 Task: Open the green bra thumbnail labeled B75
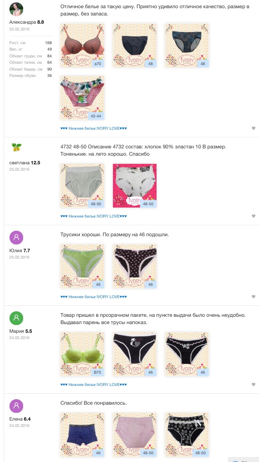click(x=82, y=354)
